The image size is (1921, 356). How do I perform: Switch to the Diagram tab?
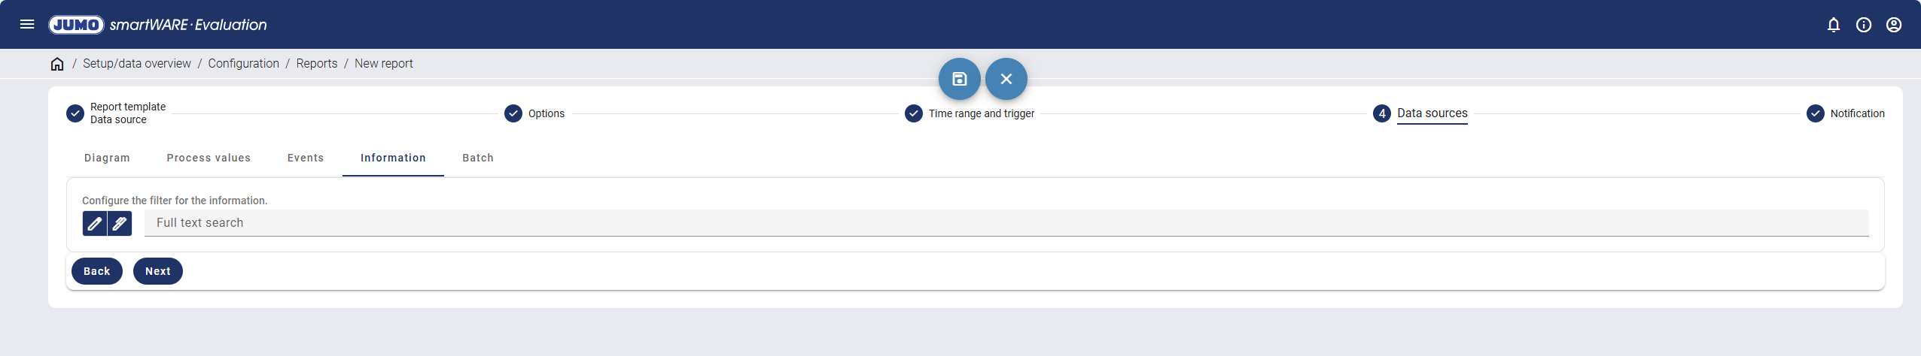(107, 158)
